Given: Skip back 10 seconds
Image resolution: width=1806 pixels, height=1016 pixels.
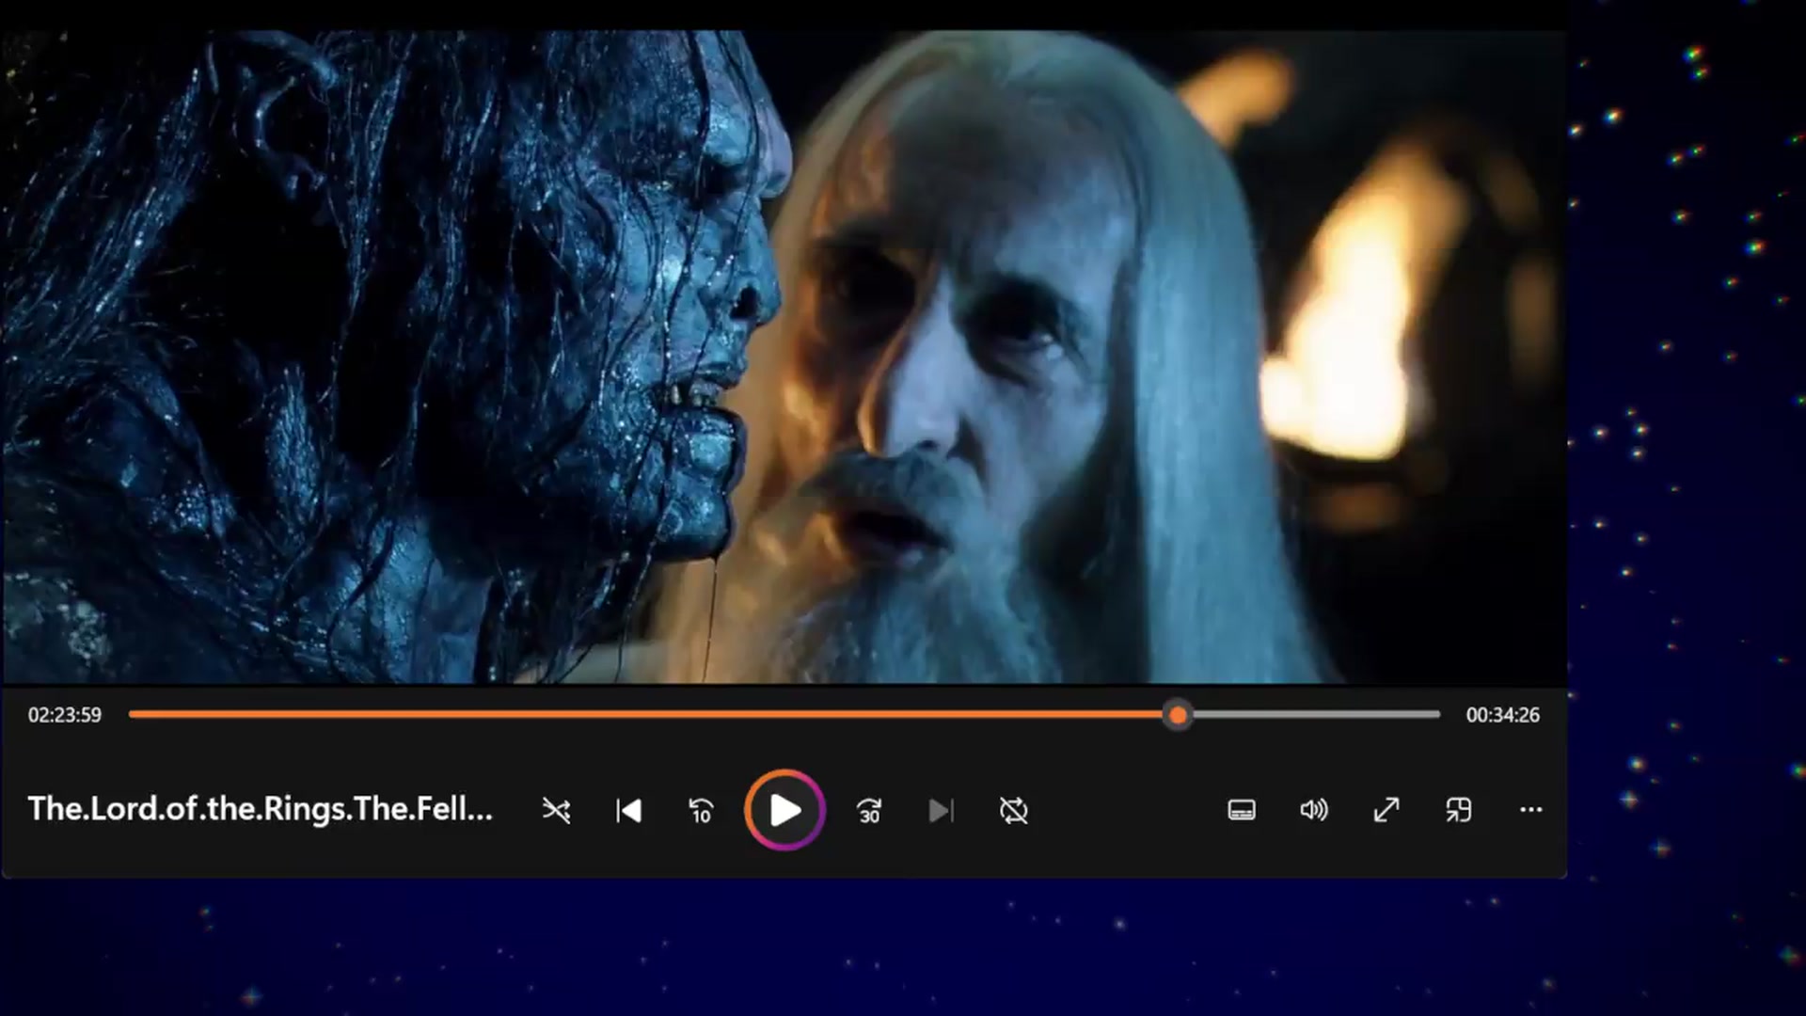Looking at the screenshot, I should (x=701, y=810).
